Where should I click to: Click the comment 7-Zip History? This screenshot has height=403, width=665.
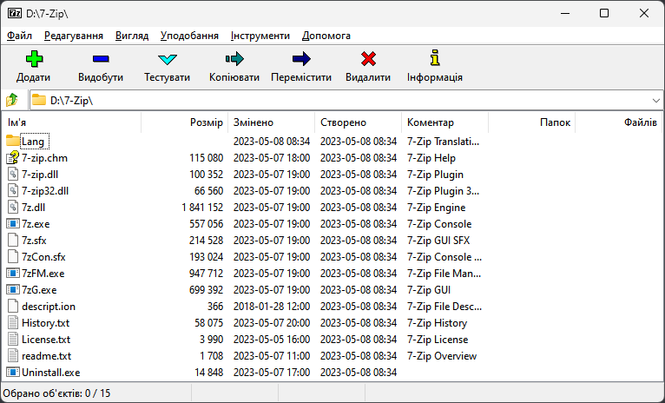tap(437, 323)
